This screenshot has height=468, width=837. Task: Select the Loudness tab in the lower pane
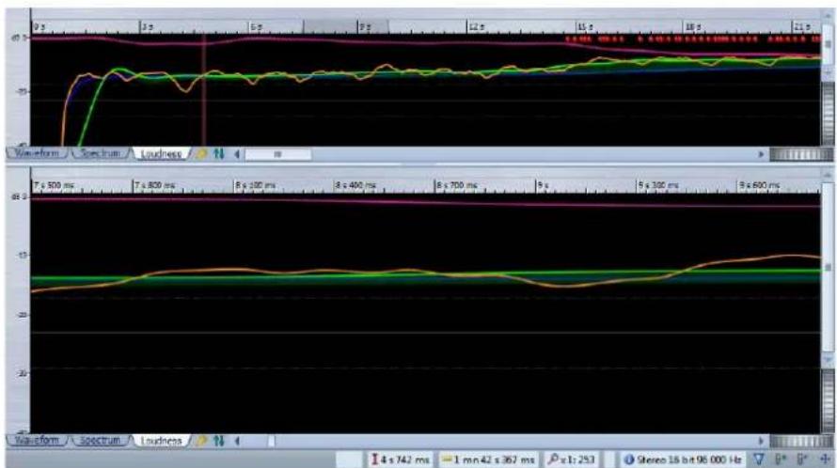tap(161, 441)
